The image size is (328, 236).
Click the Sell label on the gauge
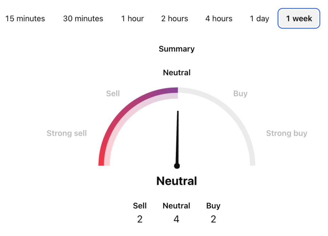click(113, 94)
